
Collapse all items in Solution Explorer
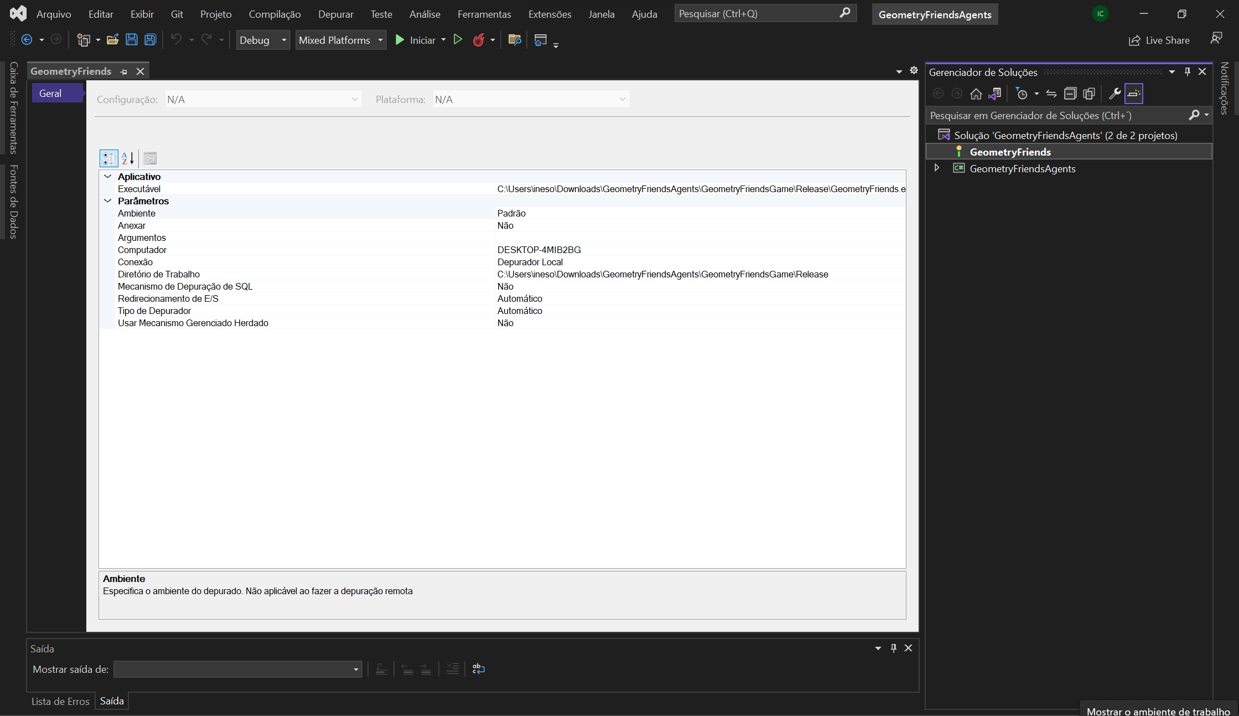tap(1070, 94)
